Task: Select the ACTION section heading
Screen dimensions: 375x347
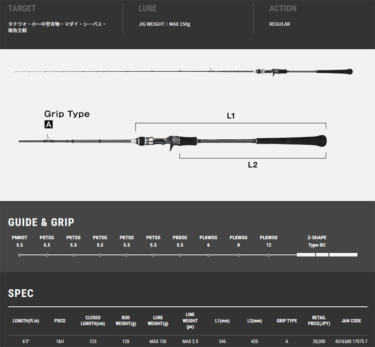Action: coord(283,9)
